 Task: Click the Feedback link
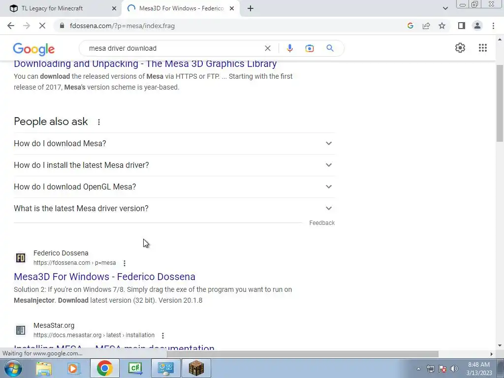(322, 223)
